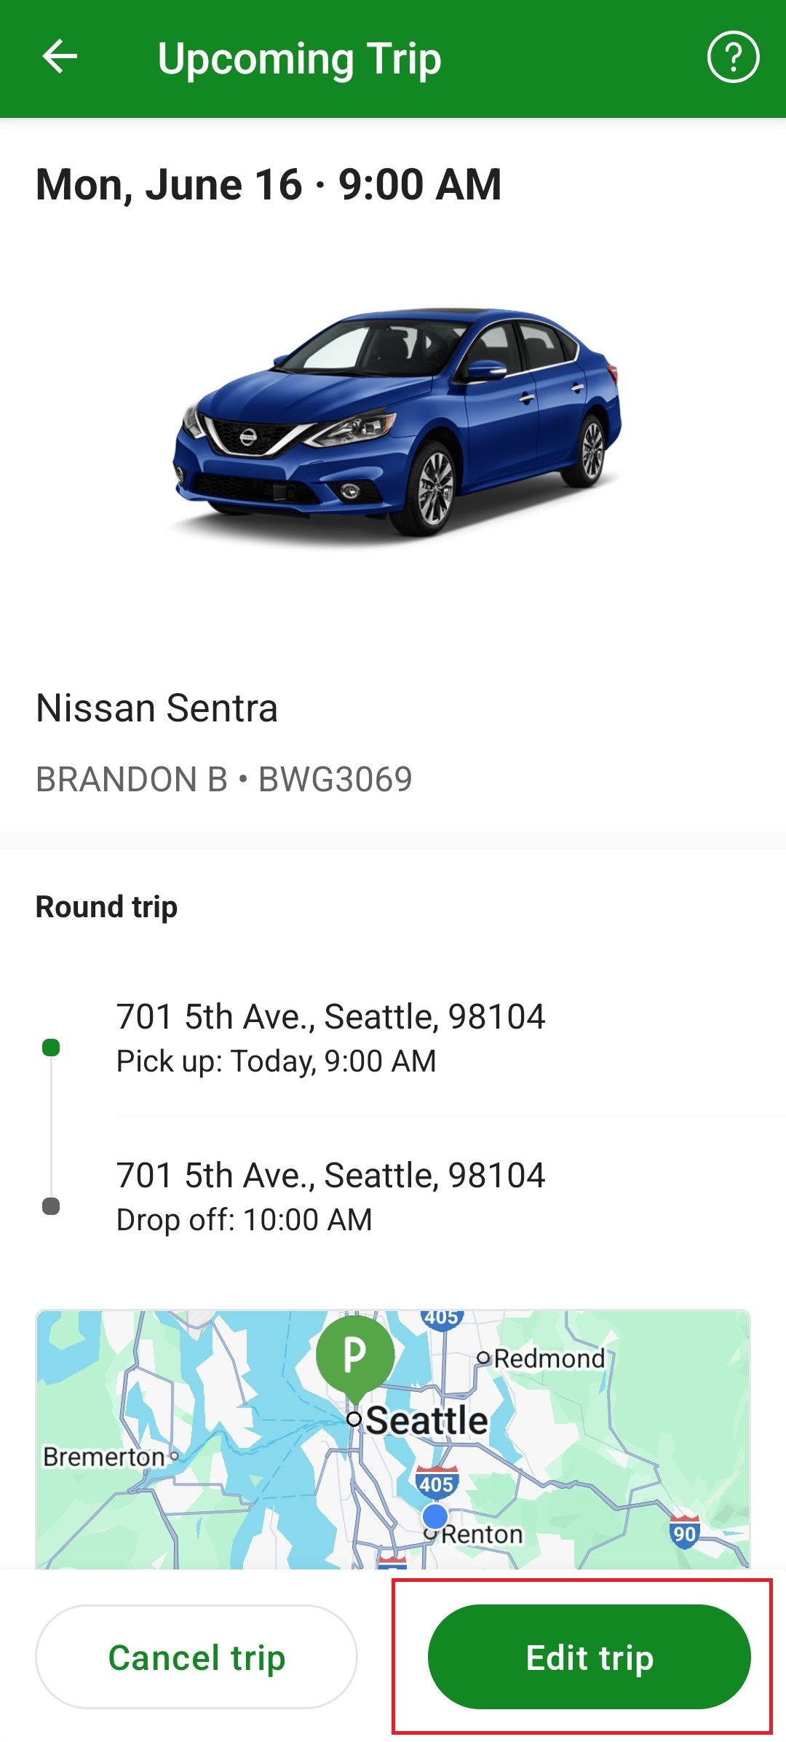Tap the blue current location dot
786x1742 pixels.
click(x=435, y=1516)
